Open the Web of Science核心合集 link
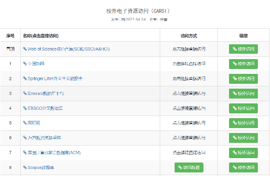Image resolution: width=270 pixels, height=176 pixels. tap(66, 49)
